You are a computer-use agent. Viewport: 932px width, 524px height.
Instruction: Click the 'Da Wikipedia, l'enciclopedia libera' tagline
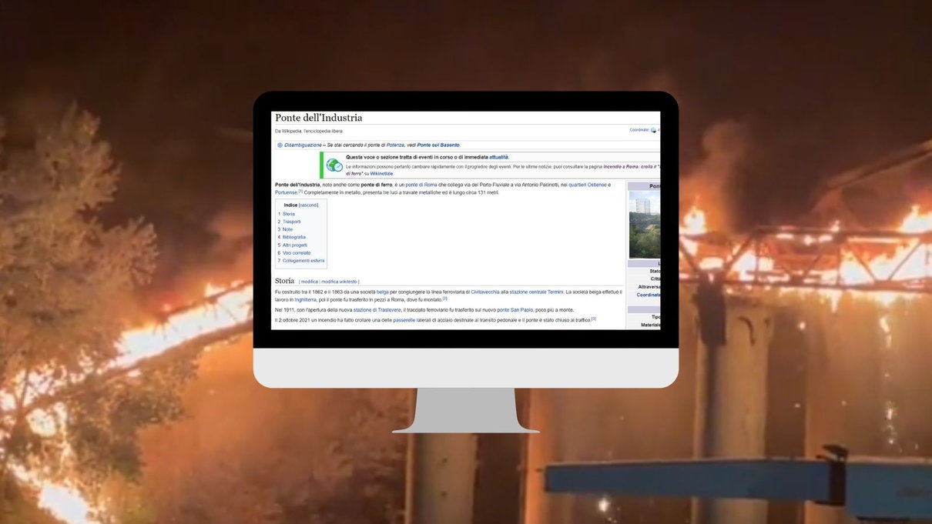click(x=309, y=131)
